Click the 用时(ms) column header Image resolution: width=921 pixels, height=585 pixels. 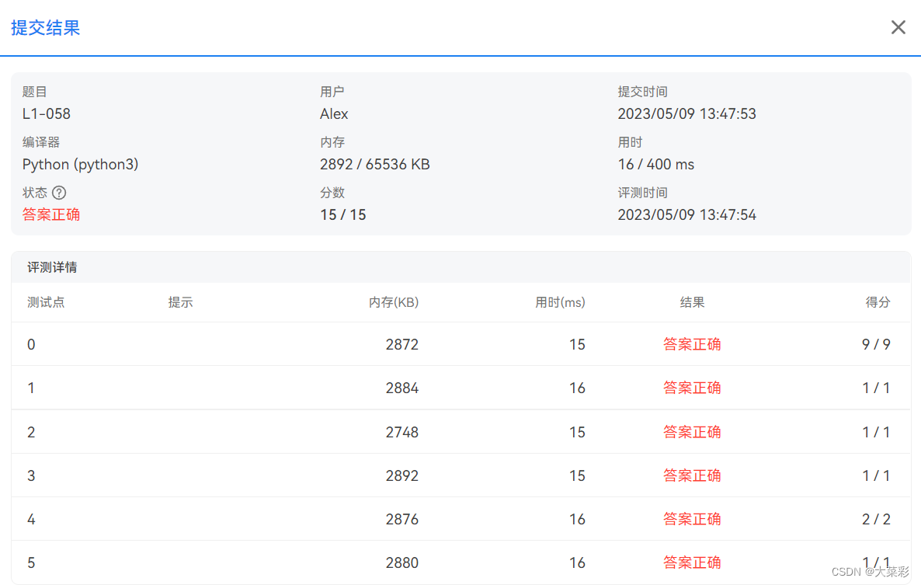pos(560,302)
